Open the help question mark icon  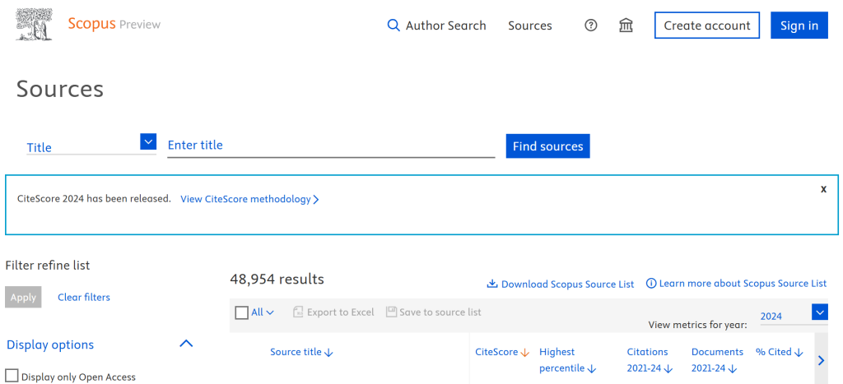pos(590,25)
